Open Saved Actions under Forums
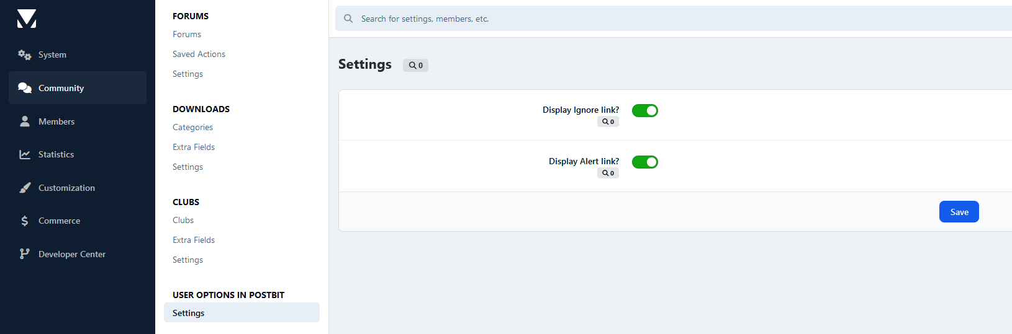 199,54
